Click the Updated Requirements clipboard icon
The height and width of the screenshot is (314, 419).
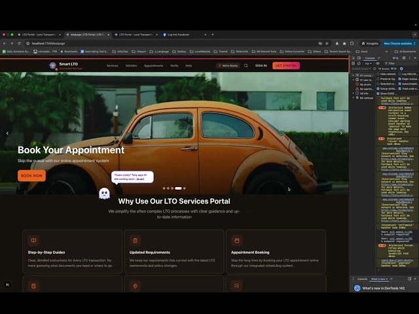click(136, 240)
